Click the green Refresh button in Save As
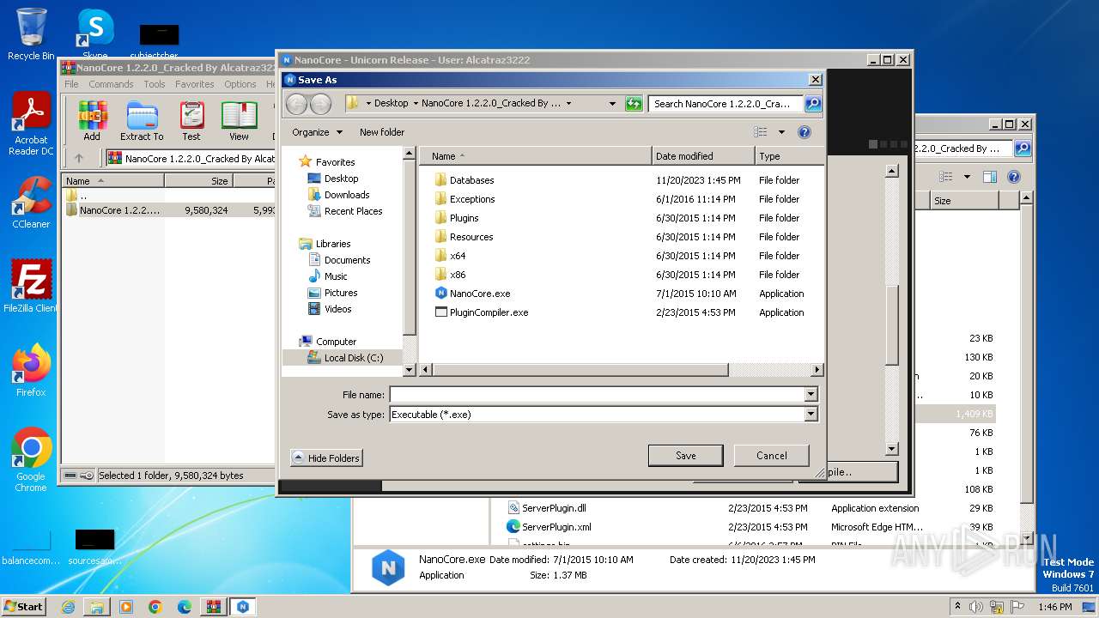1099x618 pixels. tap(634, 104)
